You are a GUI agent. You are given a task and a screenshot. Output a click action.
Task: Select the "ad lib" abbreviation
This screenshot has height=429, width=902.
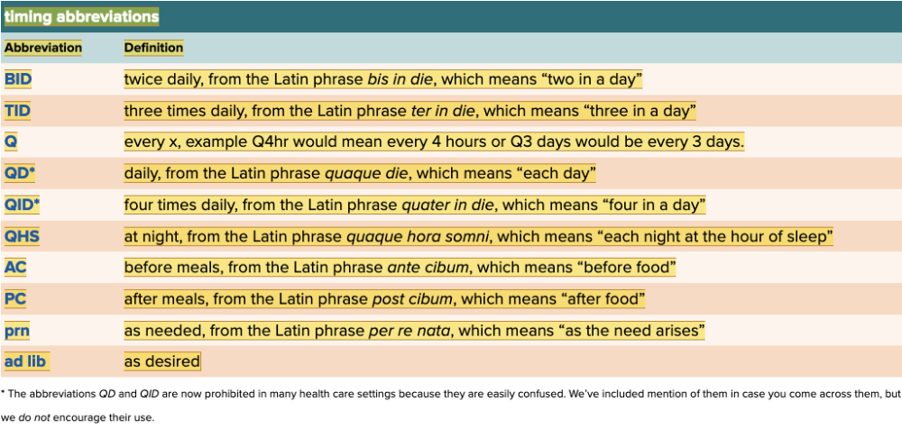pyautogui.click(x=26, y=361)
